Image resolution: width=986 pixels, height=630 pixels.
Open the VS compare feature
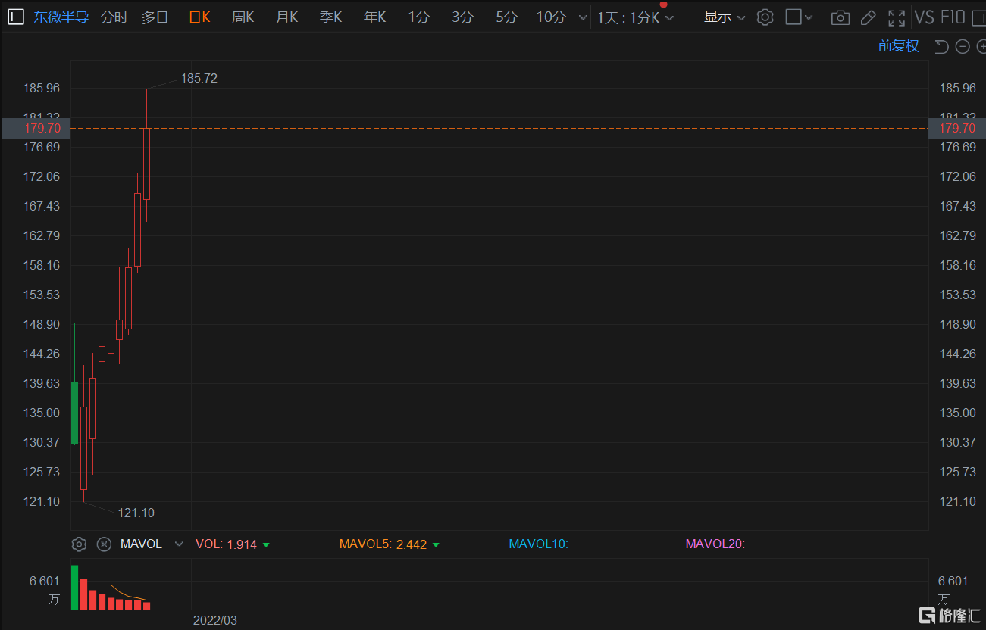(924, 17)
